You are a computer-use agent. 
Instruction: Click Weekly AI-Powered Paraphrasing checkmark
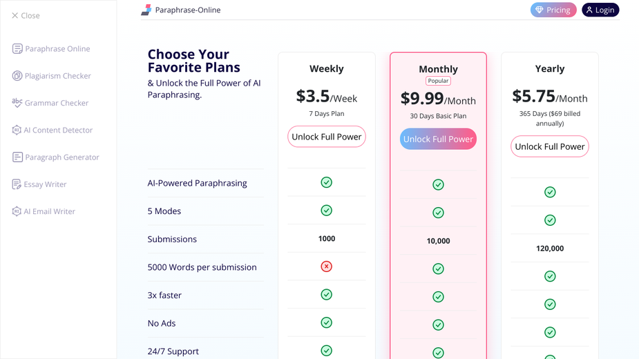click(x=327, y=182)
